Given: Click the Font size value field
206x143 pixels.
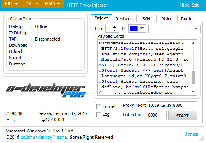Looking at the screenshot, I should [x=109, y=28].
